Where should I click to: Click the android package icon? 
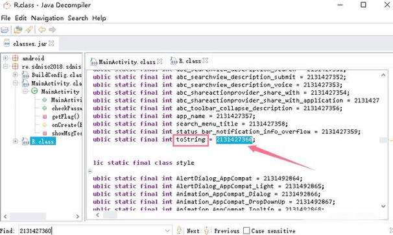(x=16, y=58)
